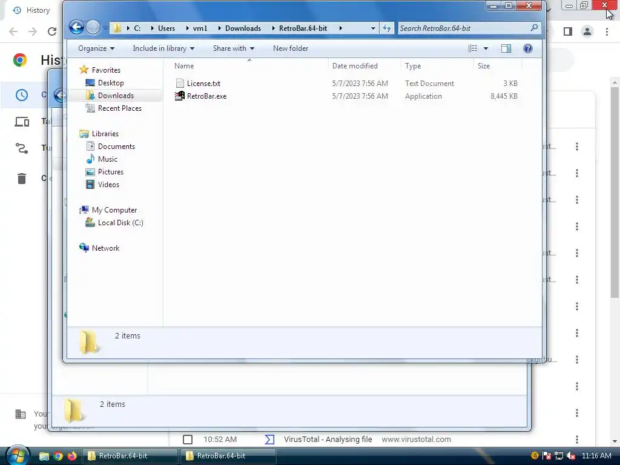Click the Explorer forward arrow button
This screenshot has width=620, height=465.
(93, 27)
